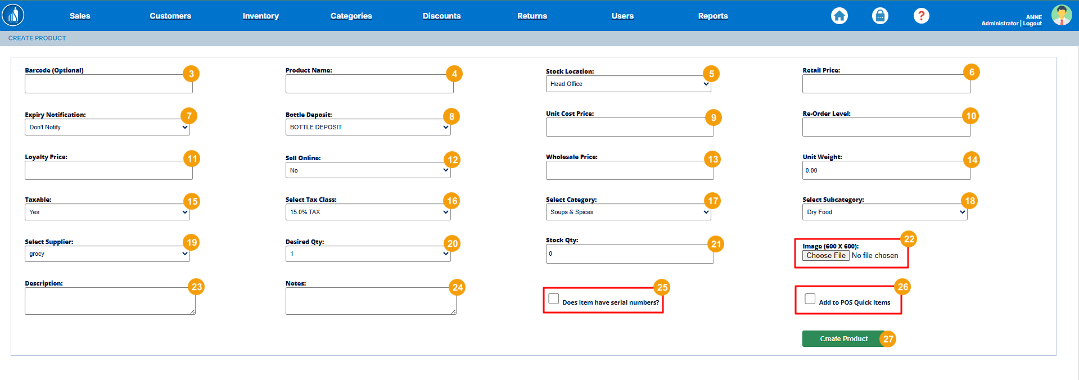
Task: Focus the Product Name input field
Action: [369, 84]
